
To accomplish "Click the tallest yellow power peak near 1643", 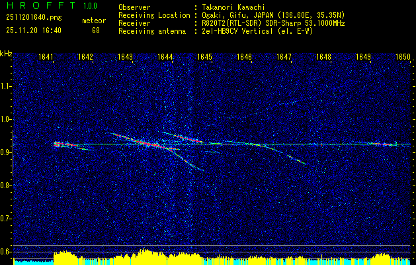I will coord(144,256).
